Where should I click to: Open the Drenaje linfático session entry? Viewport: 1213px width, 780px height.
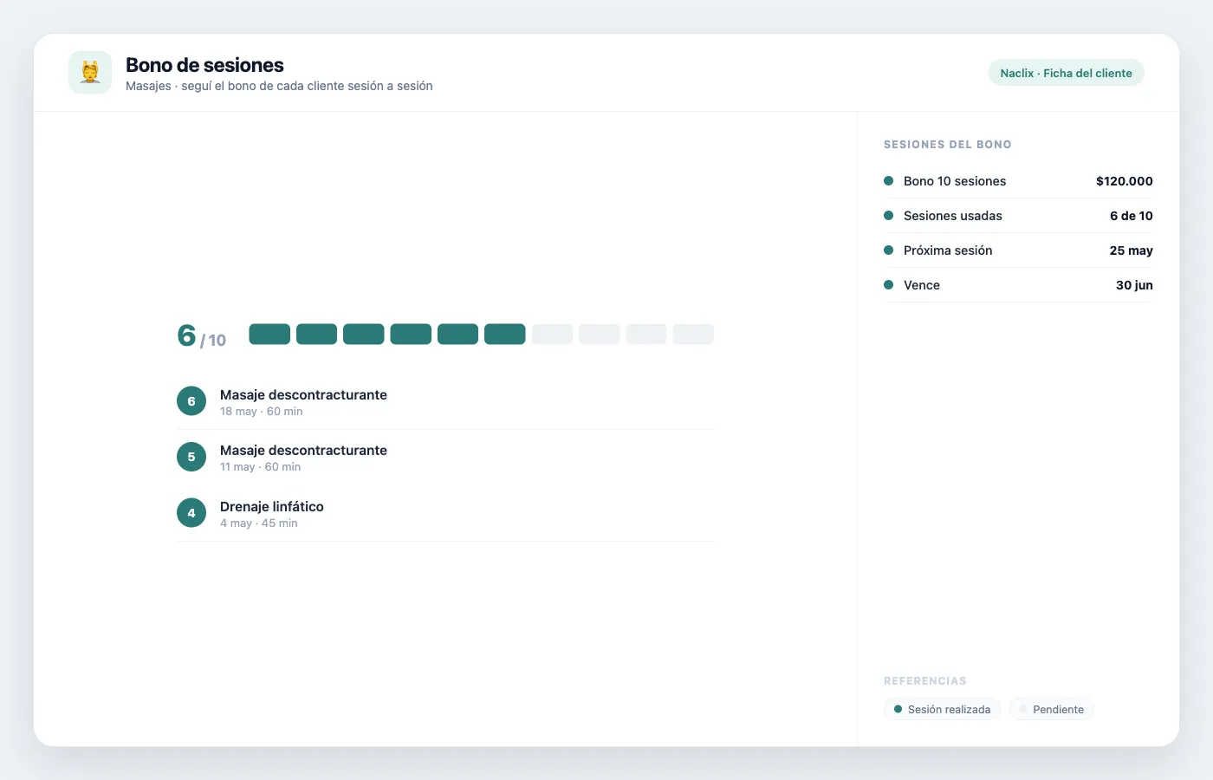(445, 514)
